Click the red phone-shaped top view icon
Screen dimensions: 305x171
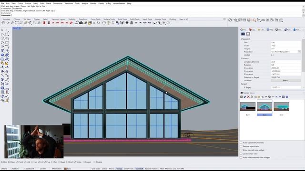[x=44, y=23]
